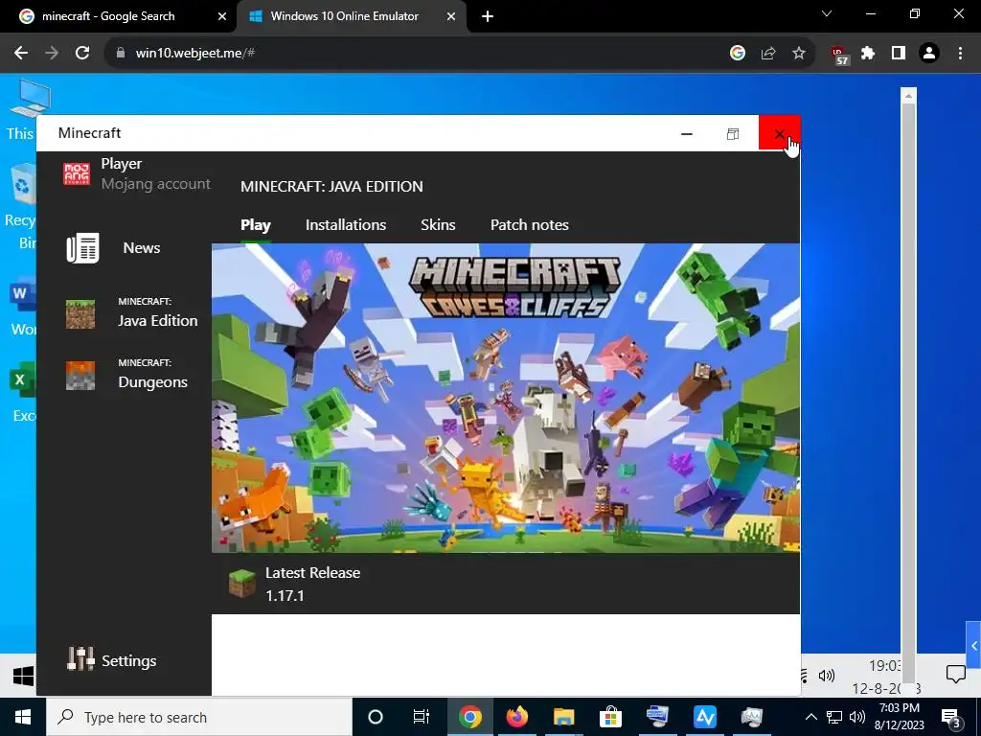Open the Chrome three-dot menu
This screenshot has width=981, height=736.
[x=960, y=54]
